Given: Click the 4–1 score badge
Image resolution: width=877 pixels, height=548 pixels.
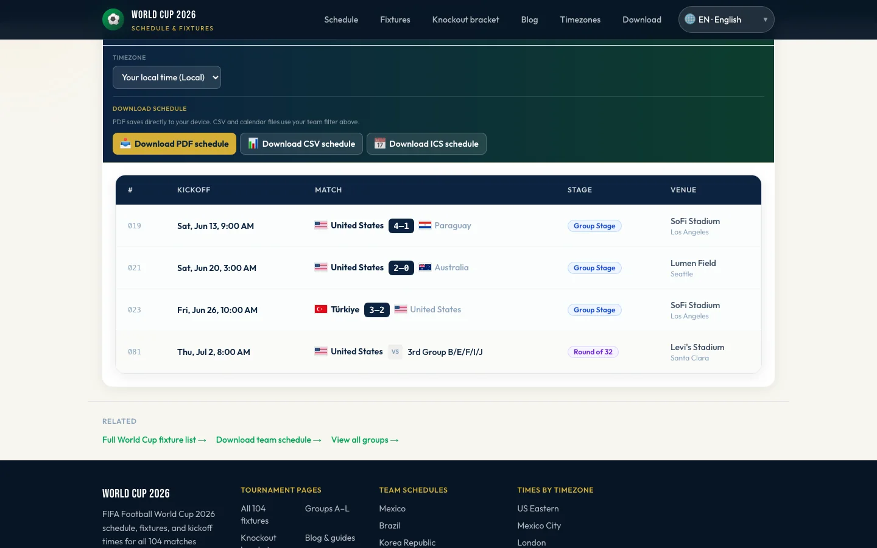Looking at the screenshot, I should [401, 226].
